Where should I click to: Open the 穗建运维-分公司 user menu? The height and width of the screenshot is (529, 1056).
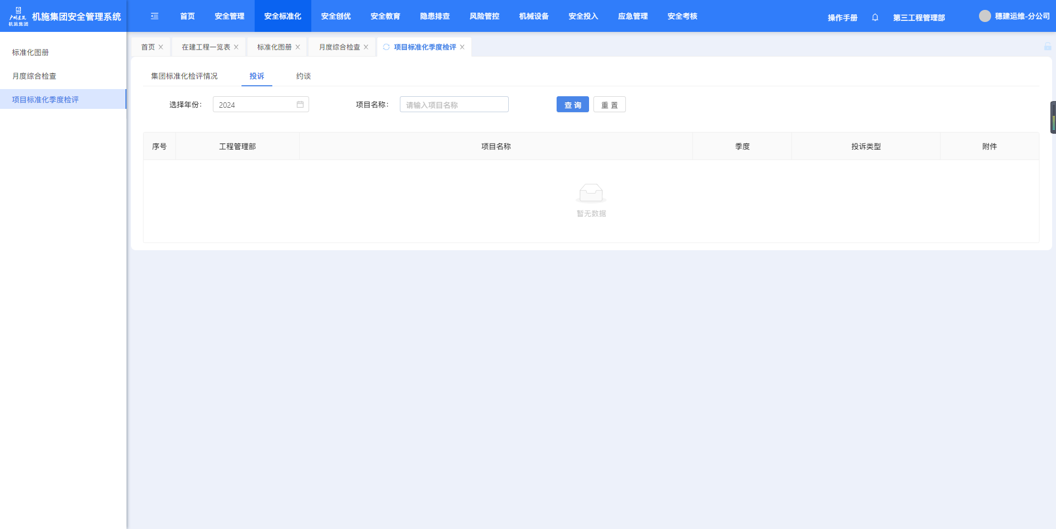(x=1022, y=16)
